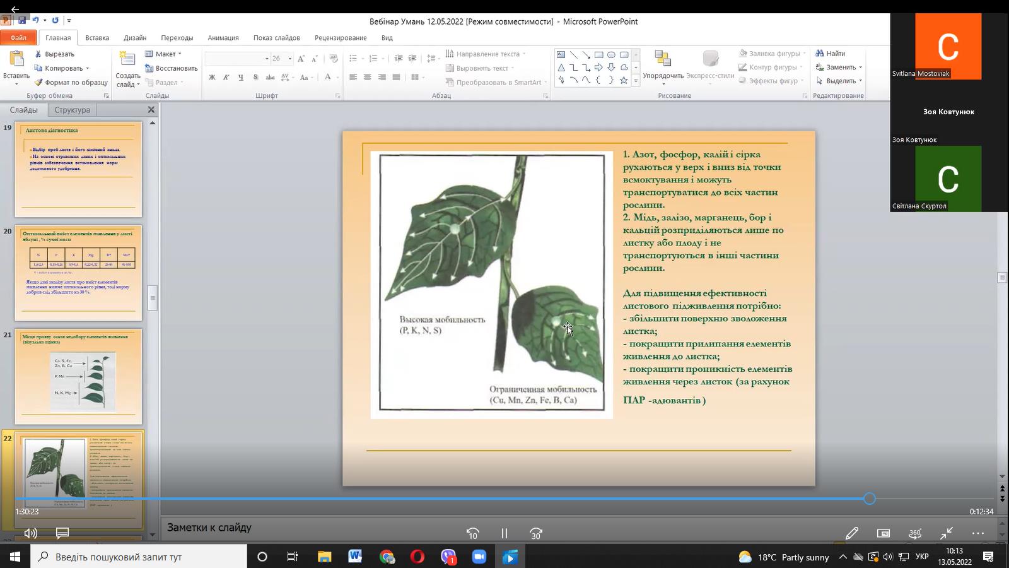Select the text box shape icon
1009x568 pixels.
coord(561,55)
